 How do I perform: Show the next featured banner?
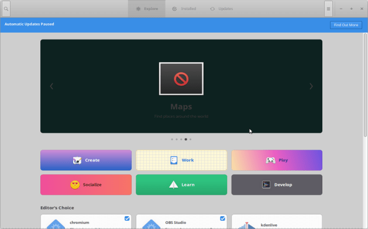[x=311, y=86]
